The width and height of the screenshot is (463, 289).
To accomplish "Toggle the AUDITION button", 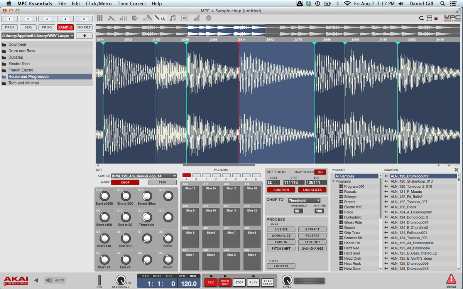I will pyautogui.click(x=281, y=190).
